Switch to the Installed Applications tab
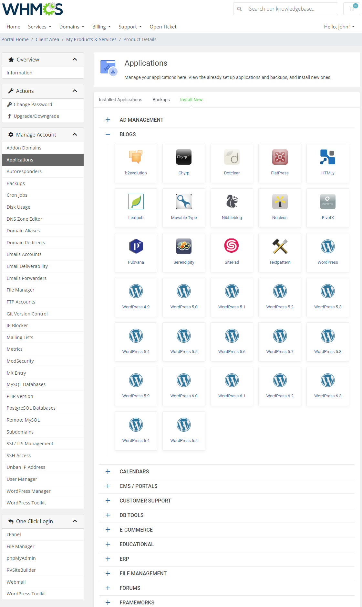The image size is (362, 607). click(120, 100)
